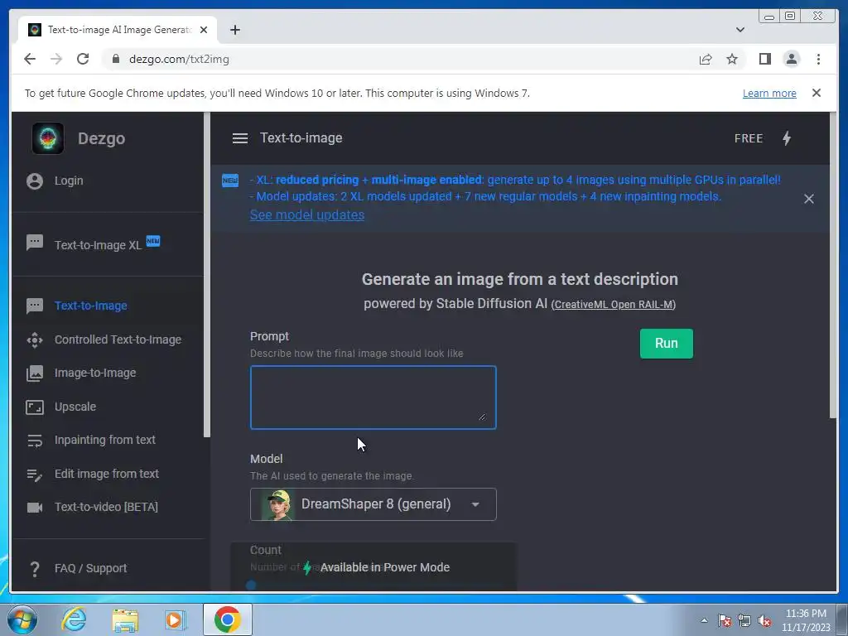Screen dimensions: 848x636
Task: Follow the See model updates link
Action: click(x=307, y=214)
